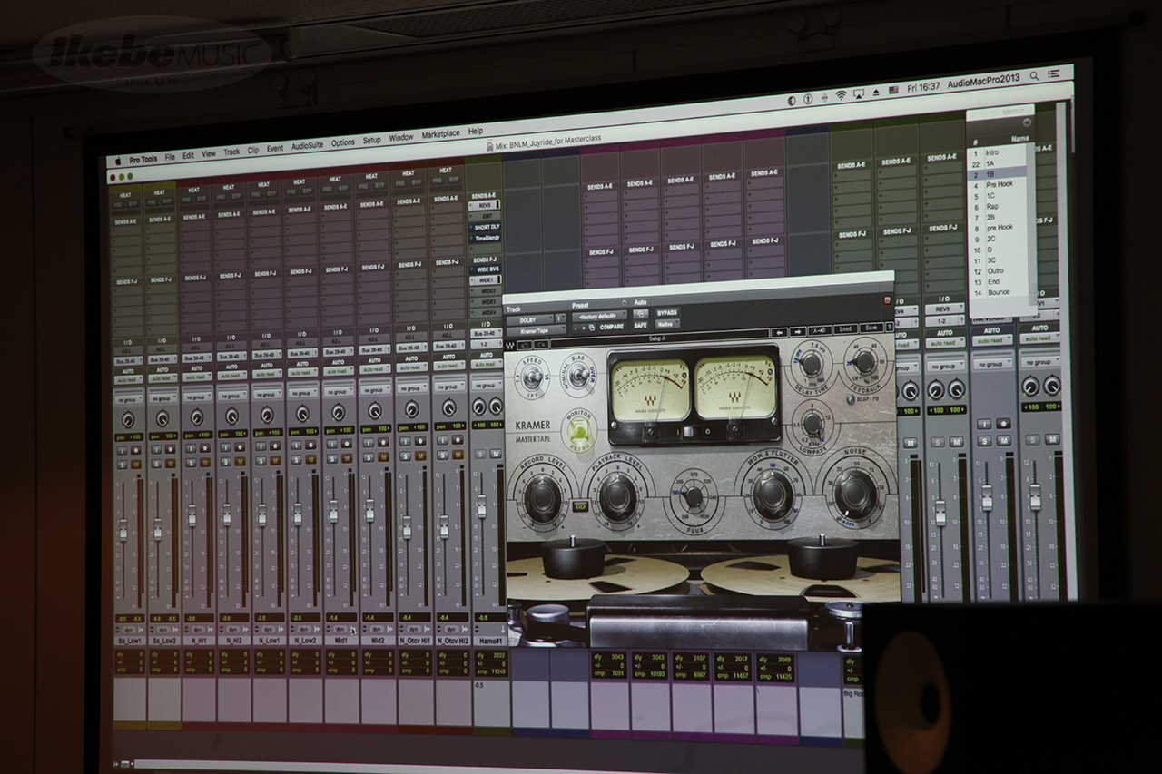Open the Track menu in menu bar
Image resolution: width=1162 pixels, height=774 pixels.
point(231,152)
